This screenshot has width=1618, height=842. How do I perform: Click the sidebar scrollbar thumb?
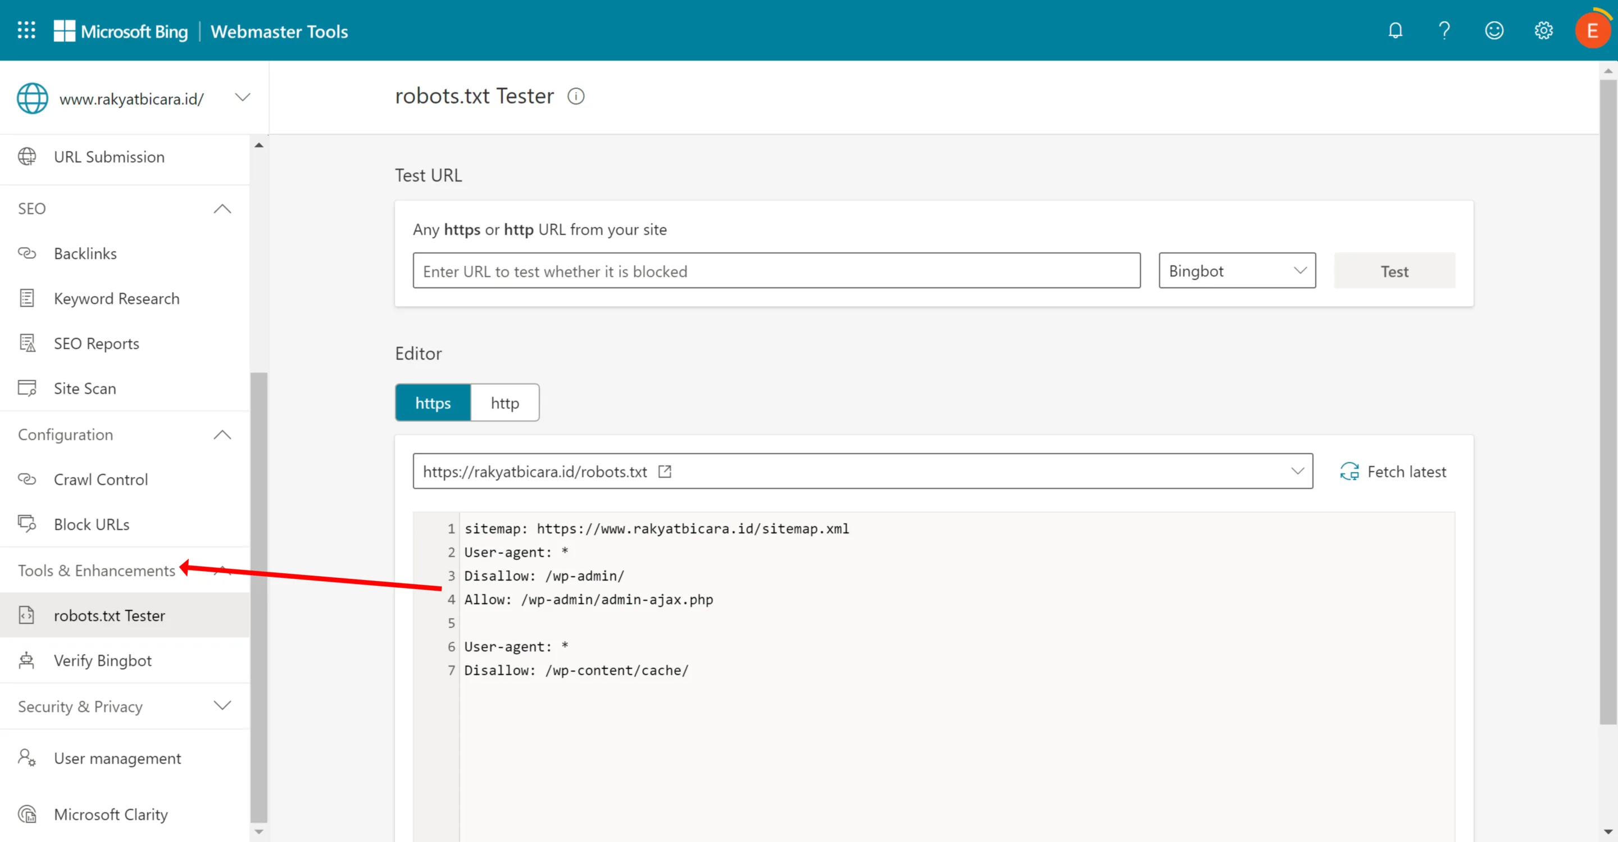tap(259, 597)
